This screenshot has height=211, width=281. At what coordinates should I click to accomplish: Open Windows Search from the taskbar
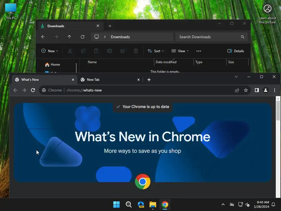(x=129, y=204)
